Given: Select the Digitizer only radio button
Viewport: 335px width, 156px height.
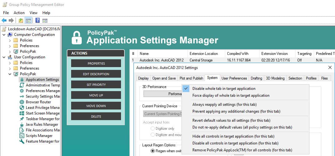Looking at the screenshot, I should coord(153,129).
